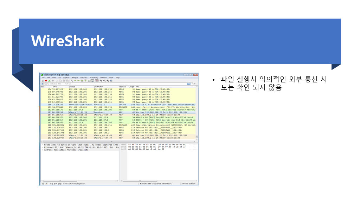The image size is (360, 202).
Task: Toggle auto-scroll during live capture icon
Action: click(x=92, y=81)
